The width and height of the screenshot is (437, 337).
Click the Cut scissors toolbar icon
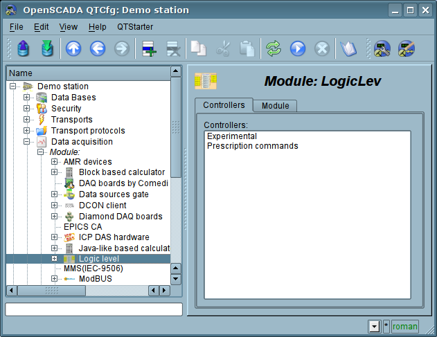pyautogui.click(x=223, y=48)
